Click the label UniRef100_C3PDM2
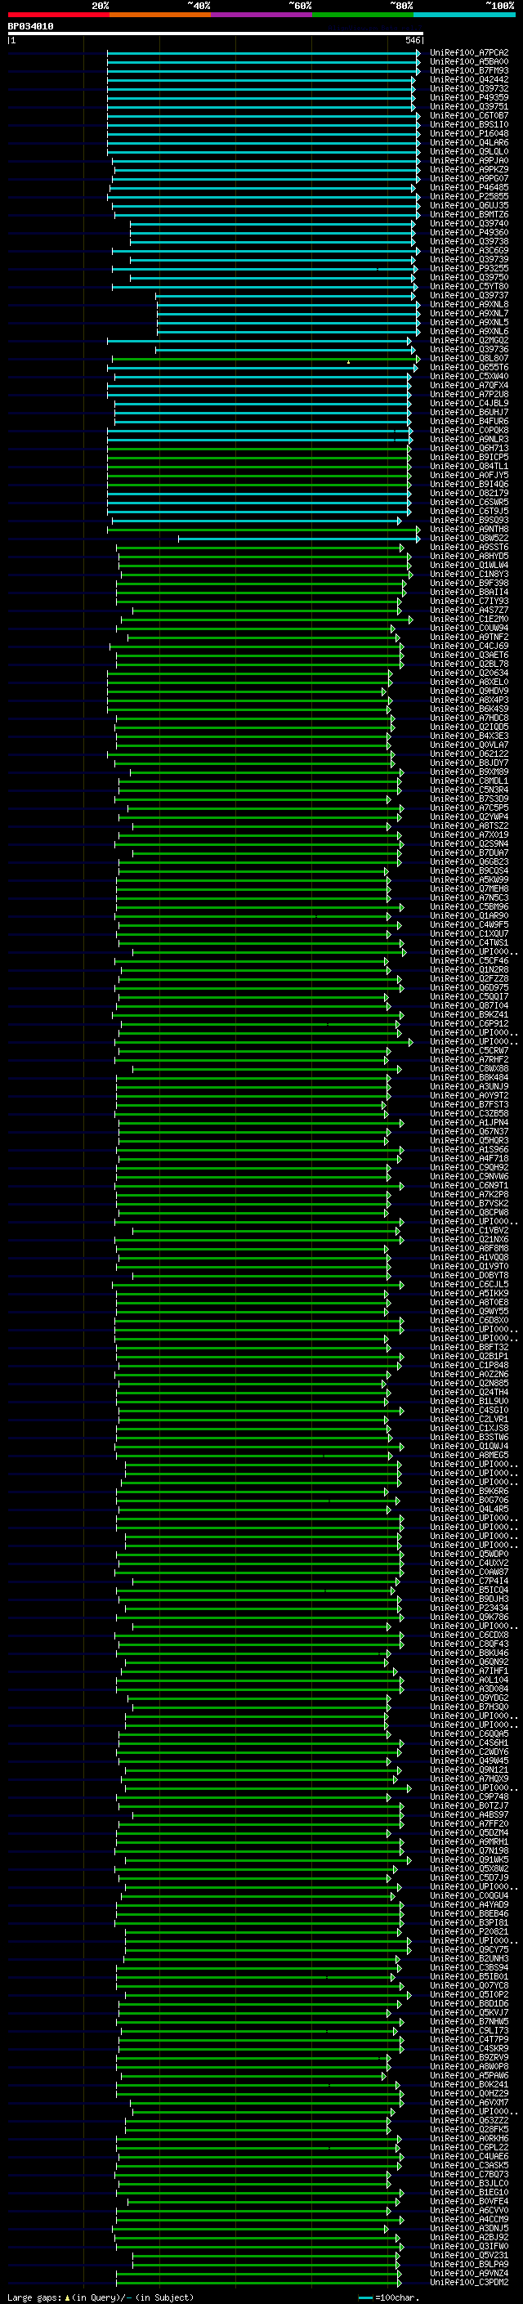This screenshot has width=523, height=2304. point(469,2282)
